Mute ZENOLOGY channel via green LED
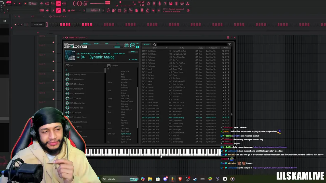 15,25
